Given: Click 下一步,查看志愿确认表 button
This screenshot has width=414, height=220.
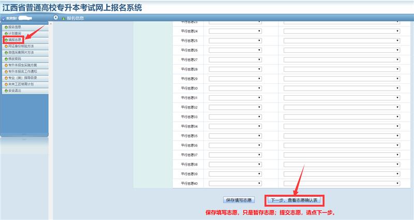Looking at the screenshot, I should point(294,200).
